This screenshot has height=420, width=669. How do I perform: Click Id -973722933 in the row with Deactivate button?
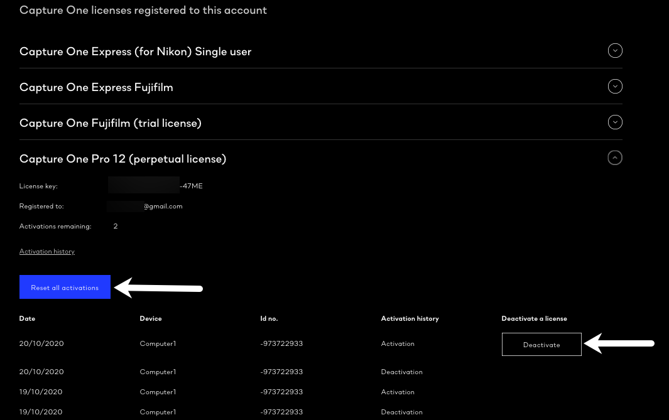pyautogui.click(x=281, y=343)
